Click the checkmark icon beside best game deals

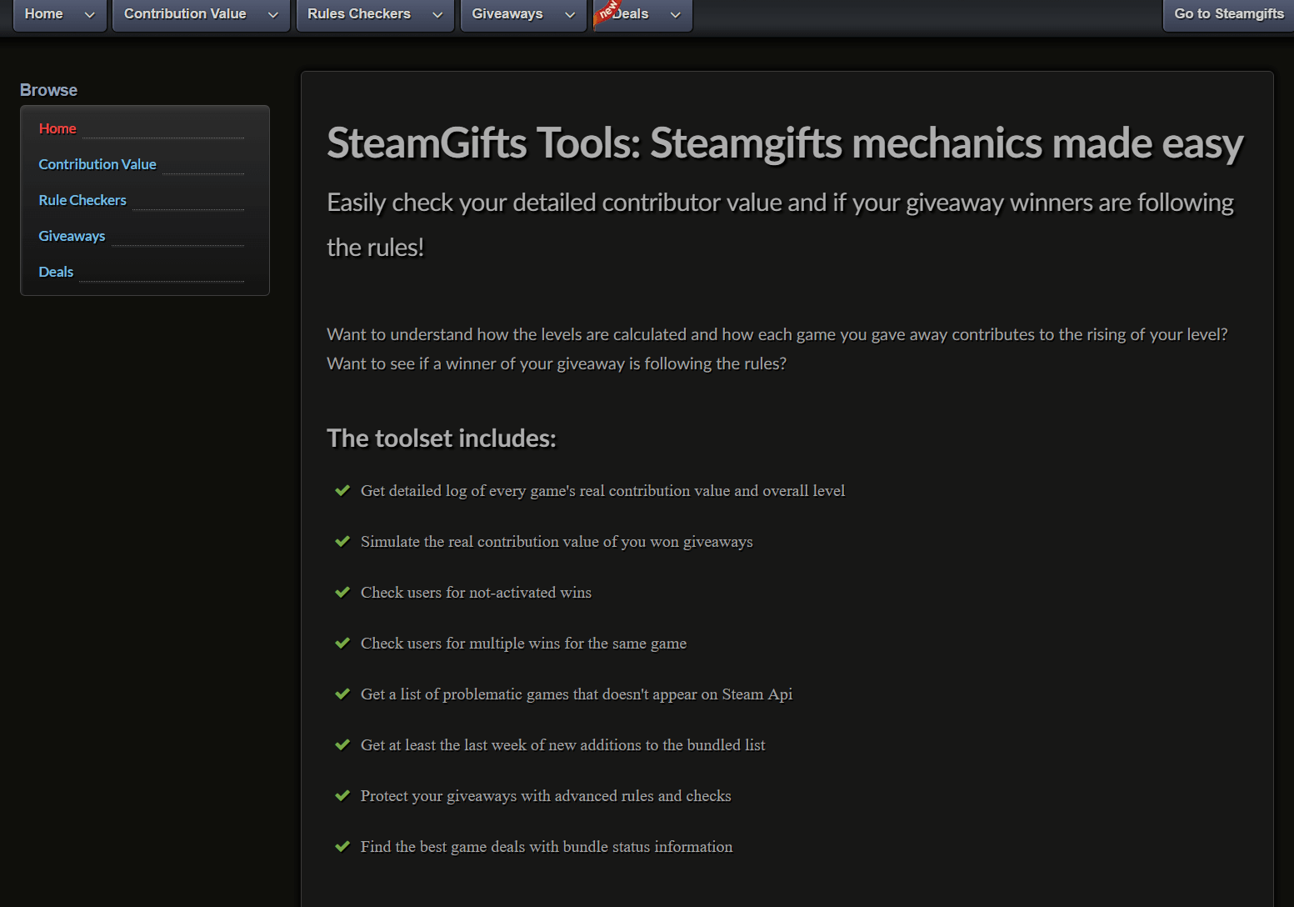342,846
